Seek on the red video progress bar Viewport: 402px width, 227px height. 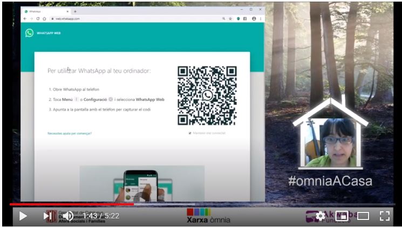point(72,204)
